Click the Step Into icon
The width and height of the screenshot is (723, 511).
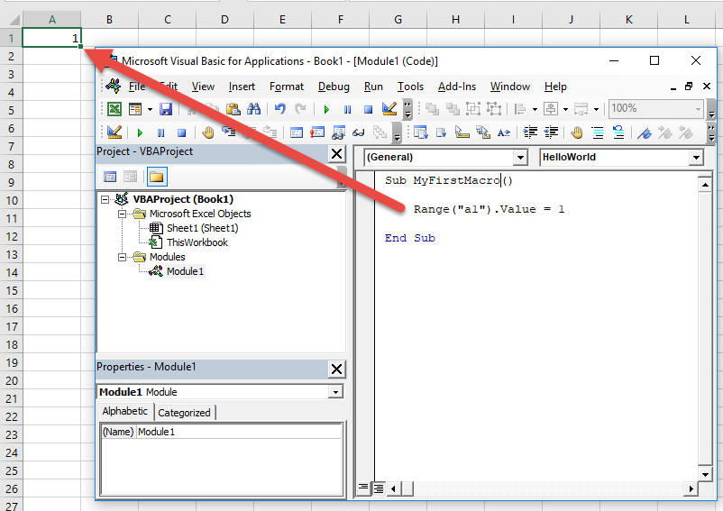229,132
